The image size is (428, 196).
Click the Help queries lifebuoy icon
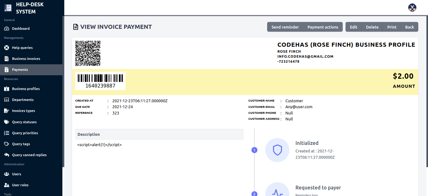pos(7,48)
